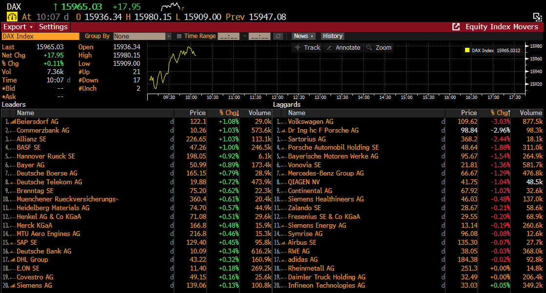Enable the Time Range checkbox

(x=179, y=36)
